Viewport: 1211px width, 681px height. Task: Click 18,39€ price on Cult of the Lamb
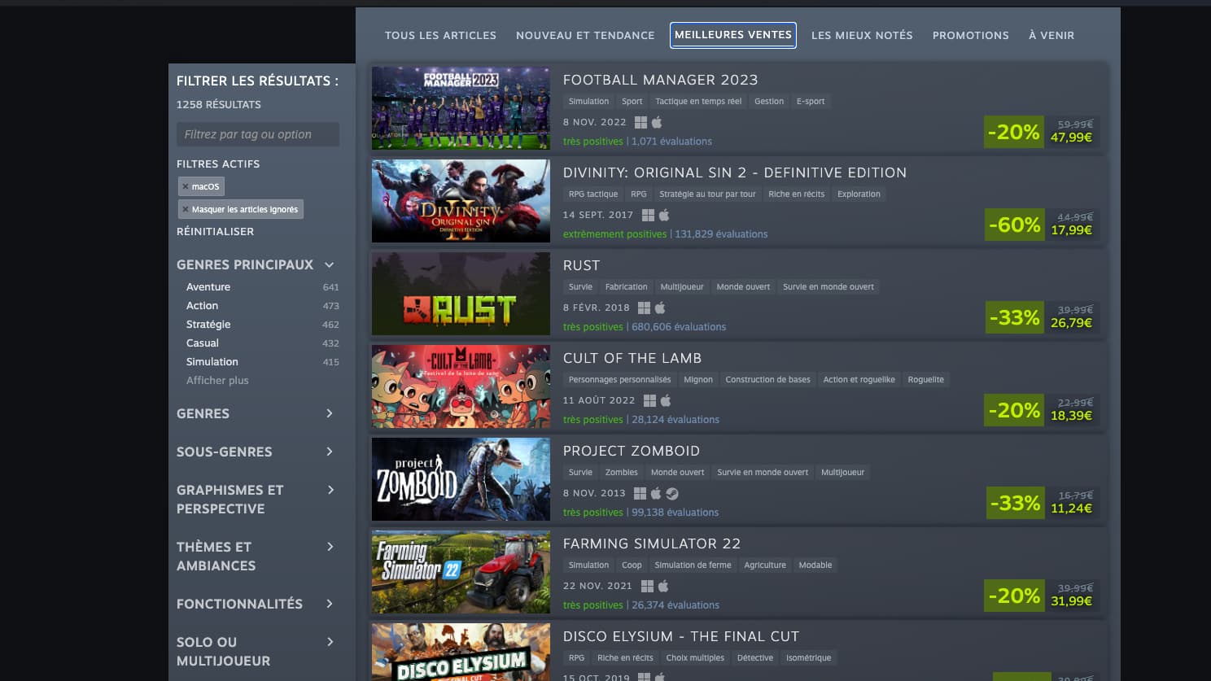coord(1071,415)
